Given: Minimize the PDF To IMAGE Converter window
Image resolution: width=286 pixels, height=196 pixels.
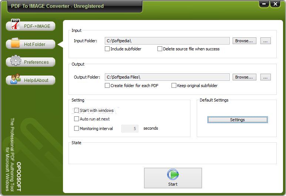Looking at the screenshot, I should pyautogui.click(x=264, y=4).
